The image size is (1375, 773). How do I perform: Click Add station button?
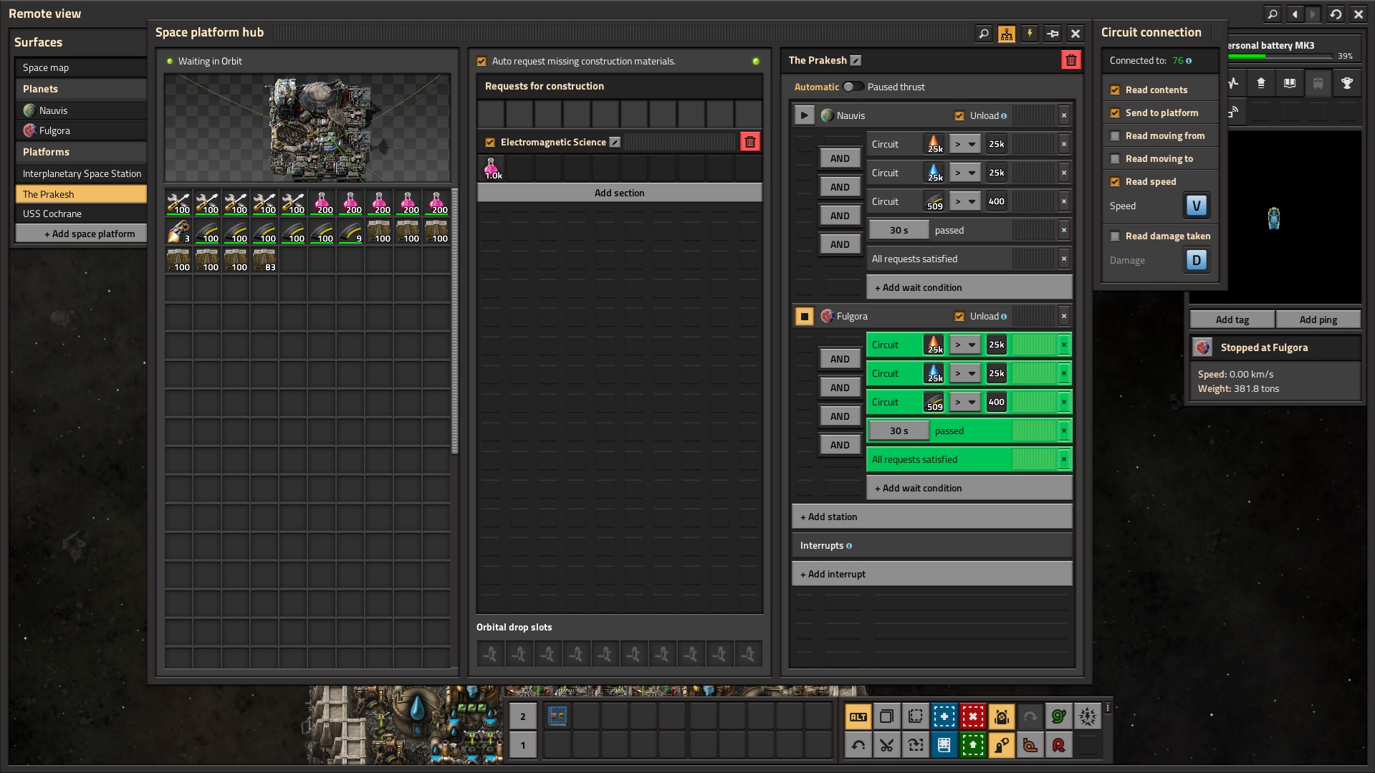click(931, 517)
